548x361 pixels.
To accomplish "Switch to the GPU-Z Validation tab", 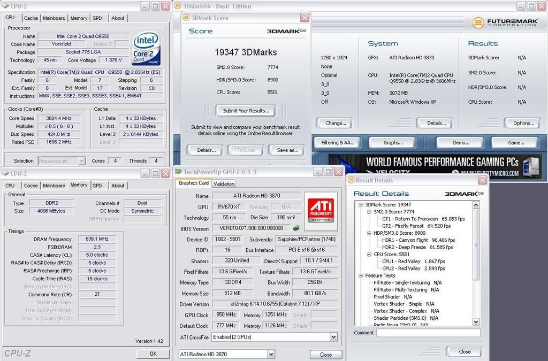I will [x=224, y=183].
